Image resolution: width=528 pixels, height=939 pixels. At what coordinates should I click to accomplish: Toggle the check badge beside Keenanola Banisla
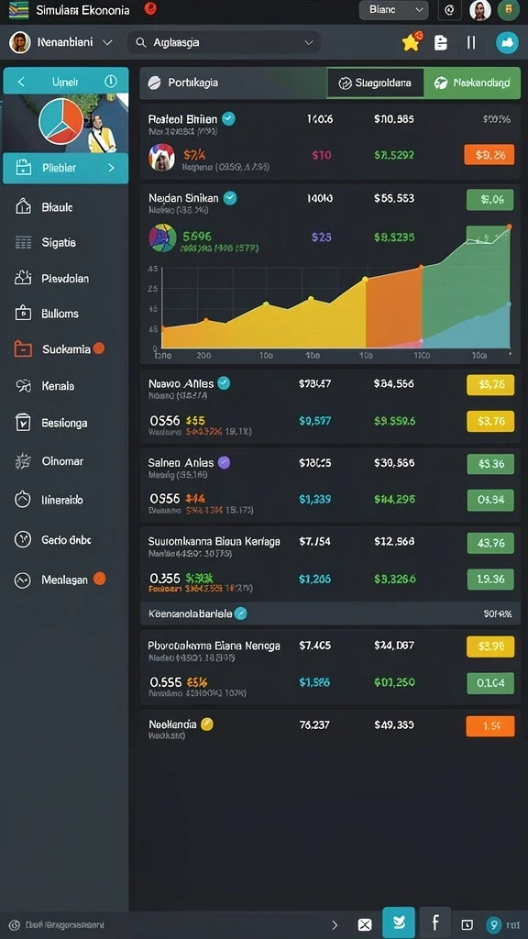(241, 613)
